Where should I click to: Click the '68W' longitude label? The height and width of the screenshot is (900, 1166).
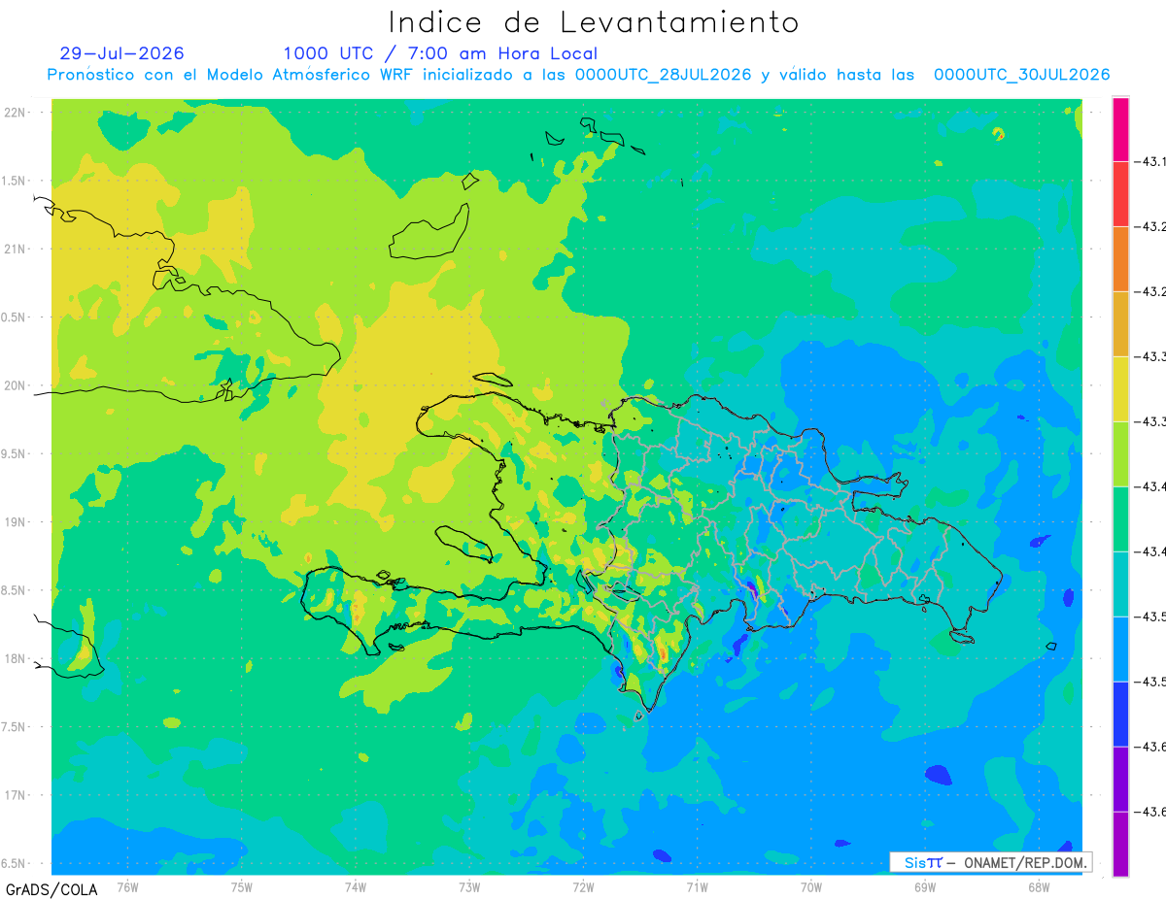[1039, 886]
